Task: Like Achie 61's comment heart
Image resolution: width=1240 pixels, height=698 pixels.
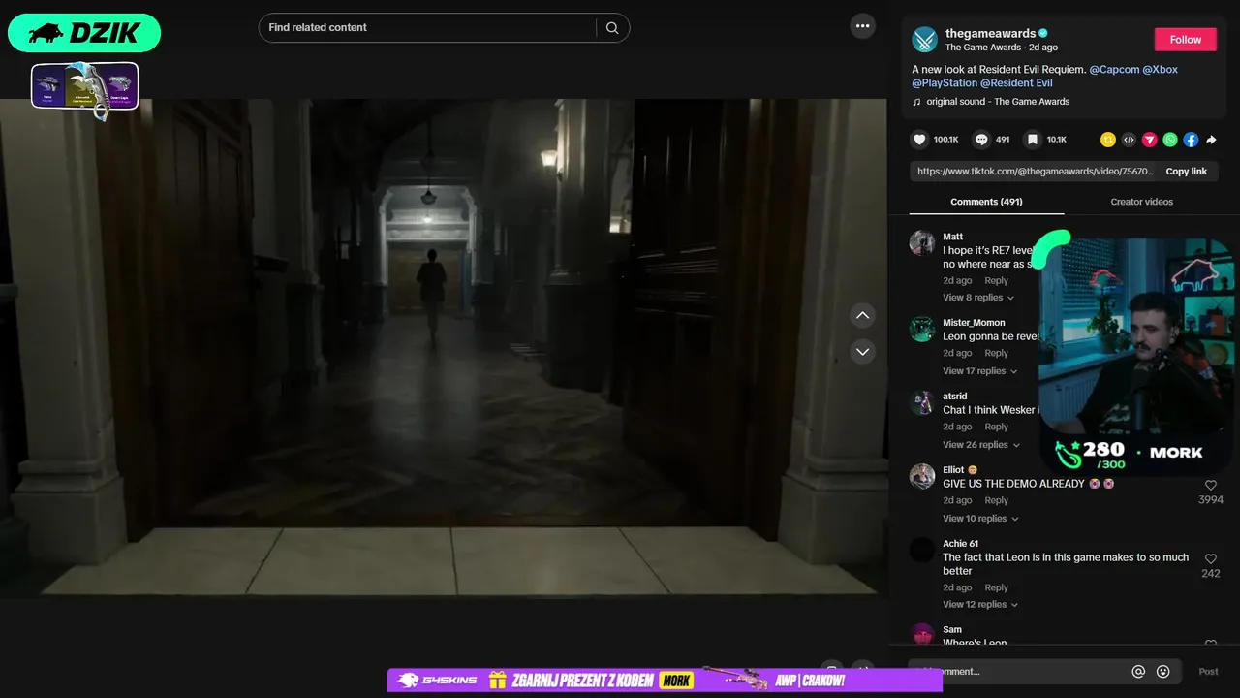Action: click(x=1211, y=558)
